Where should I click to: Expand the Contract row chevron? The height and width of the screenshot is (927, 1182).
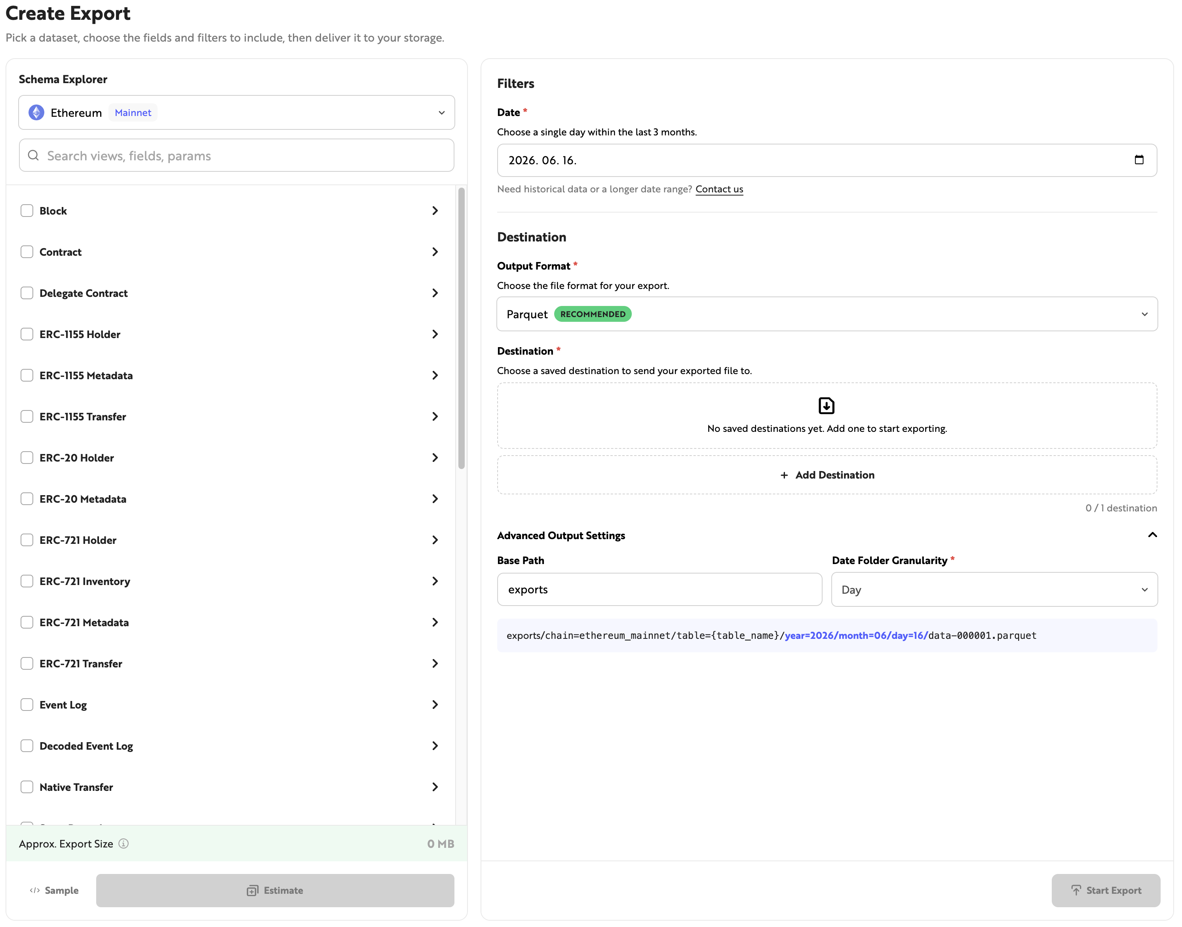pyautogui.click(x=435, y=252)
